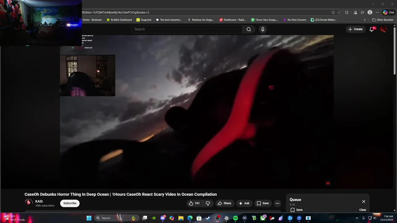Expand the bookmarks bar overflow chevron

tap(365, 20)
